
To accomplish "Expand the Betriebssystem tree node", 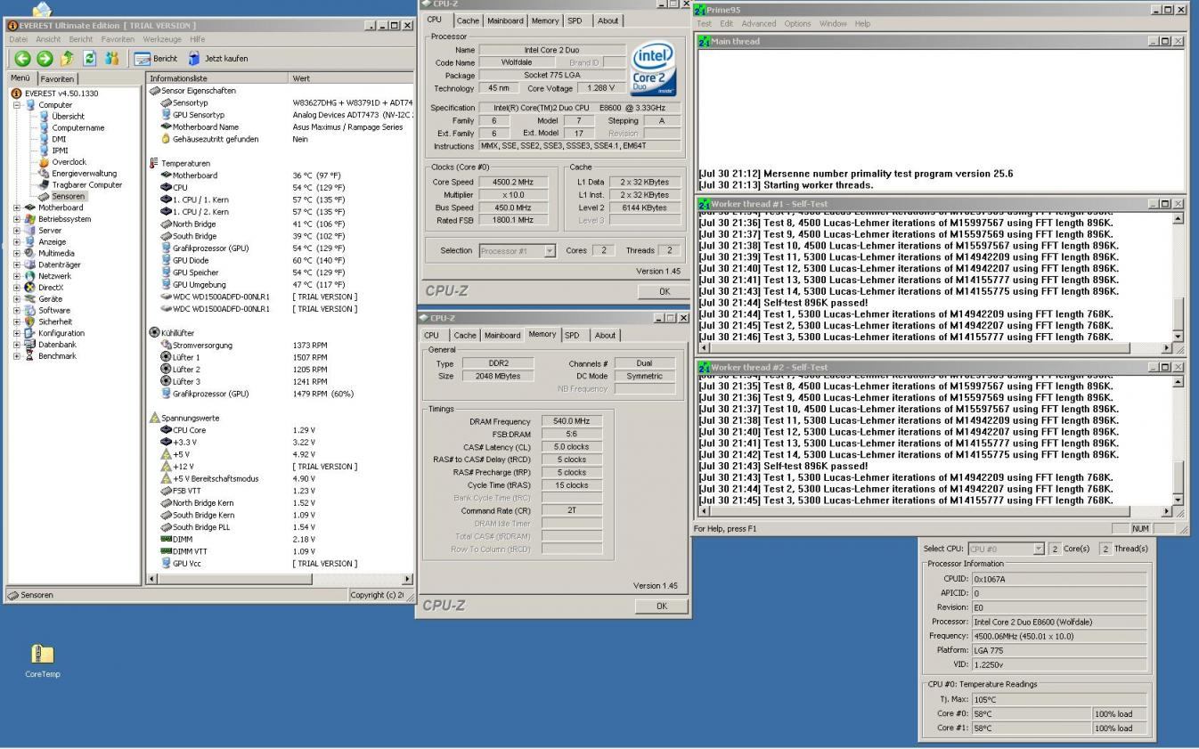I will click(x=17, y=219).
